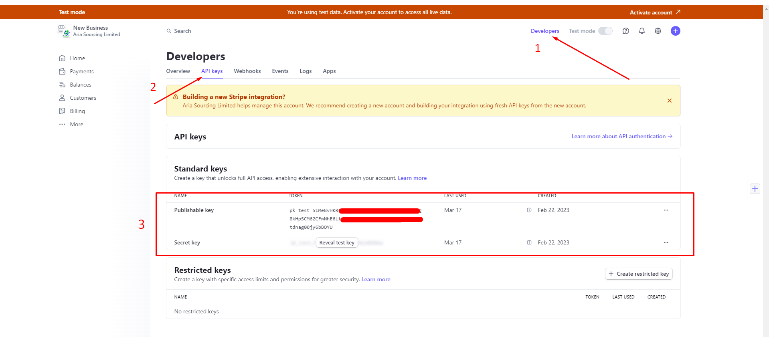
Task: Click Reveal test key button
Action: 336,242
